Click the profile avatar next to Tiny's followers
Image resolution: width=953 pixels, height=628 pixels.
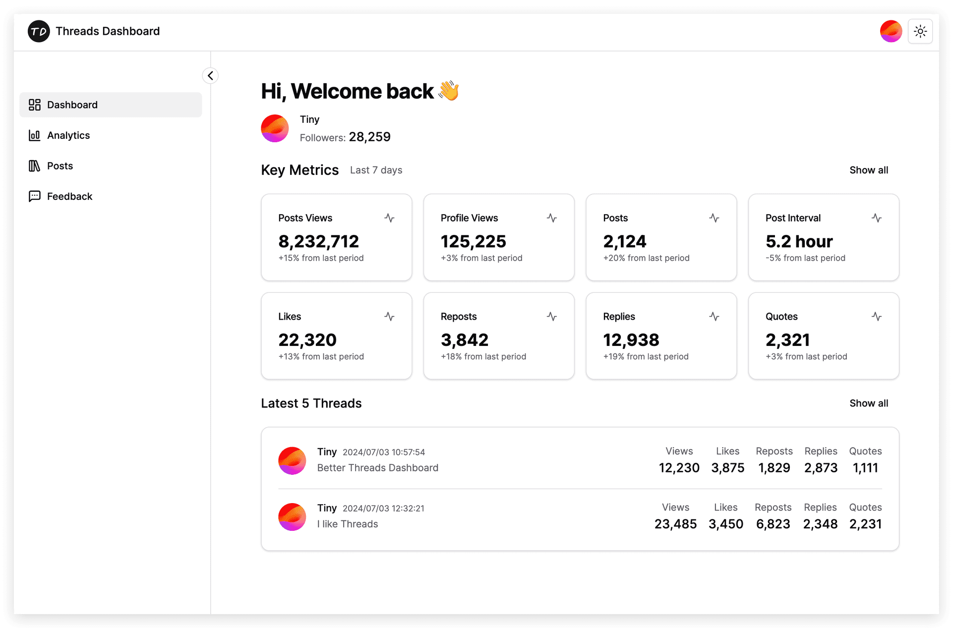(275, 128)
